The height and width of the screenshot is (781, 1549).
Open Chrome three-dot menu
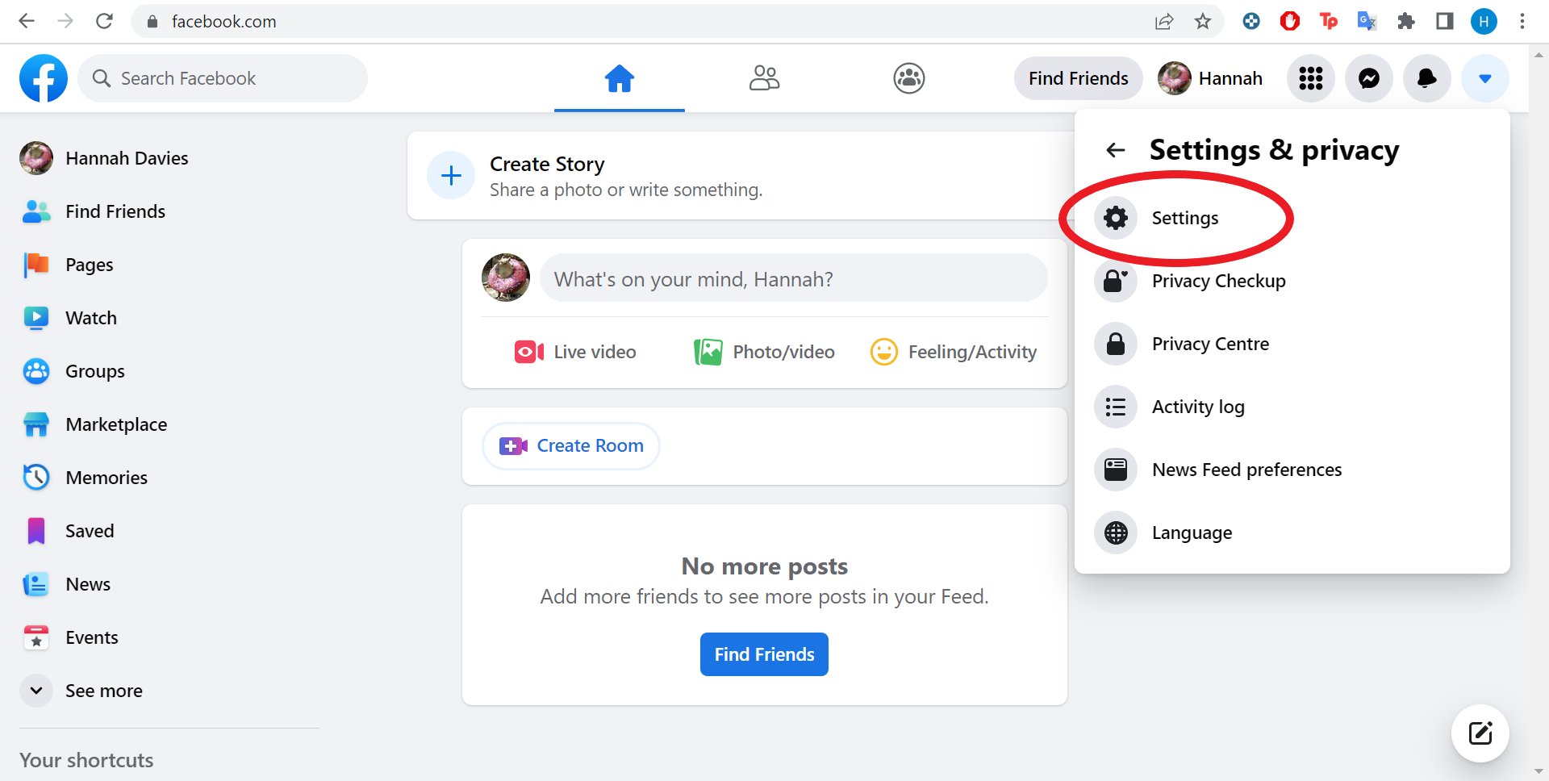[1522, 22]
